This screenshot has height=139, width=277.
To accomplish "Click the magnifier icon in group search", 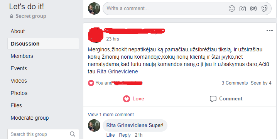I will pos(73,134).
